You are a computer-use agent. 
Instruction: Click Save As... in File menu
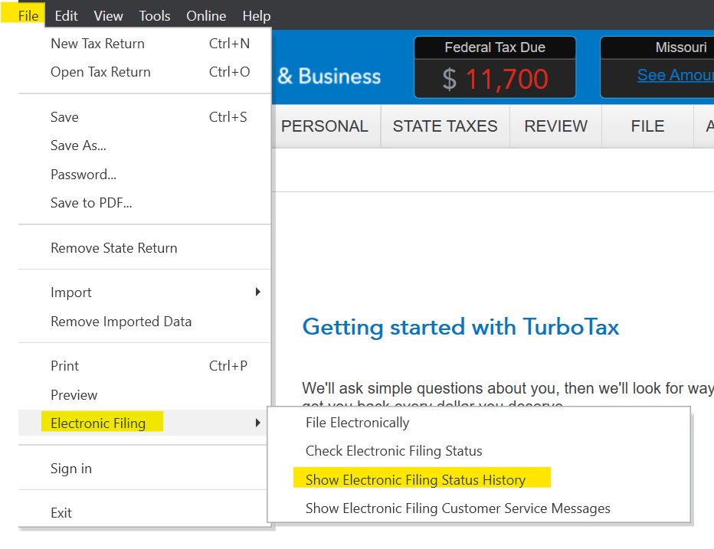click(x=78, y=145)
